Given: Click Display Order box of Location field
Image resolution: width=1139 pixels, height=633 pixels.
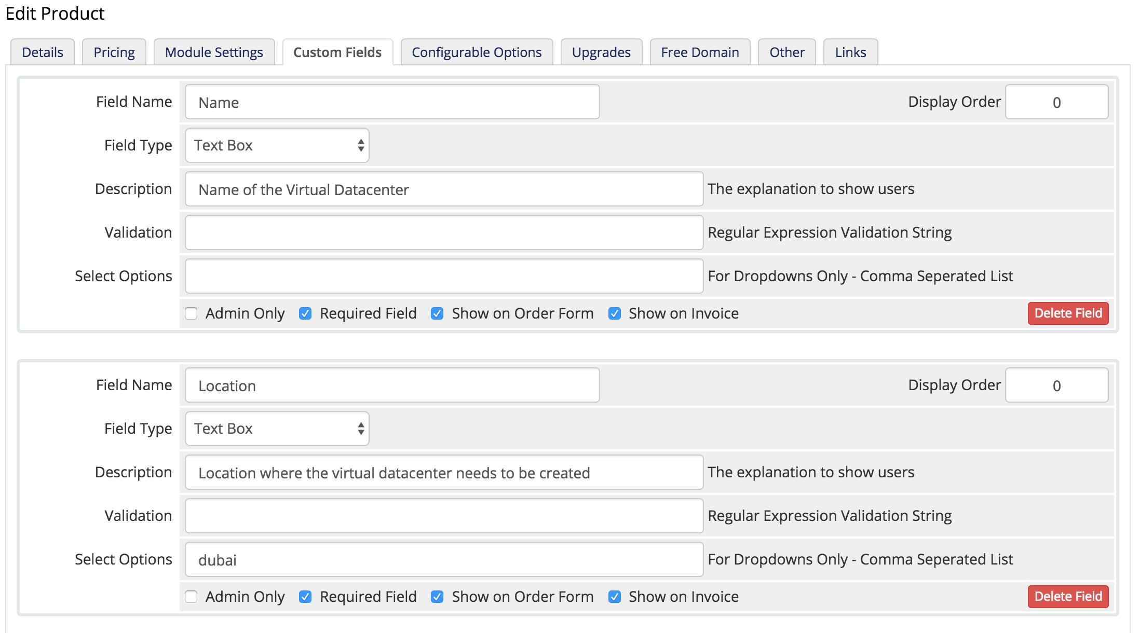Looking at the screenshot, I should tap(1056, 385).
